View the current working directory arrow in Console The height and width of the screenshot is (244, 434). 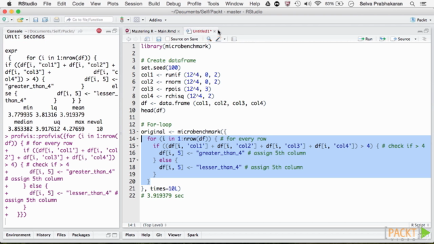tap(80, 31)
